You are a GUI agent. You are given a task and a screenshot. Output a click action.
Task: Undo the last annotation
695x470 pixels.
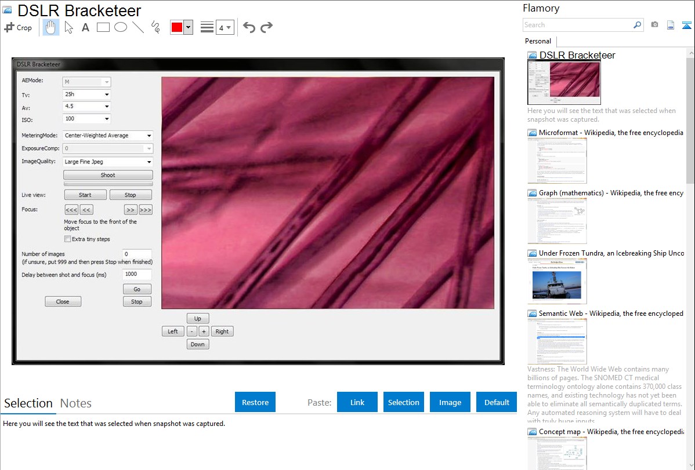point(249,27)
